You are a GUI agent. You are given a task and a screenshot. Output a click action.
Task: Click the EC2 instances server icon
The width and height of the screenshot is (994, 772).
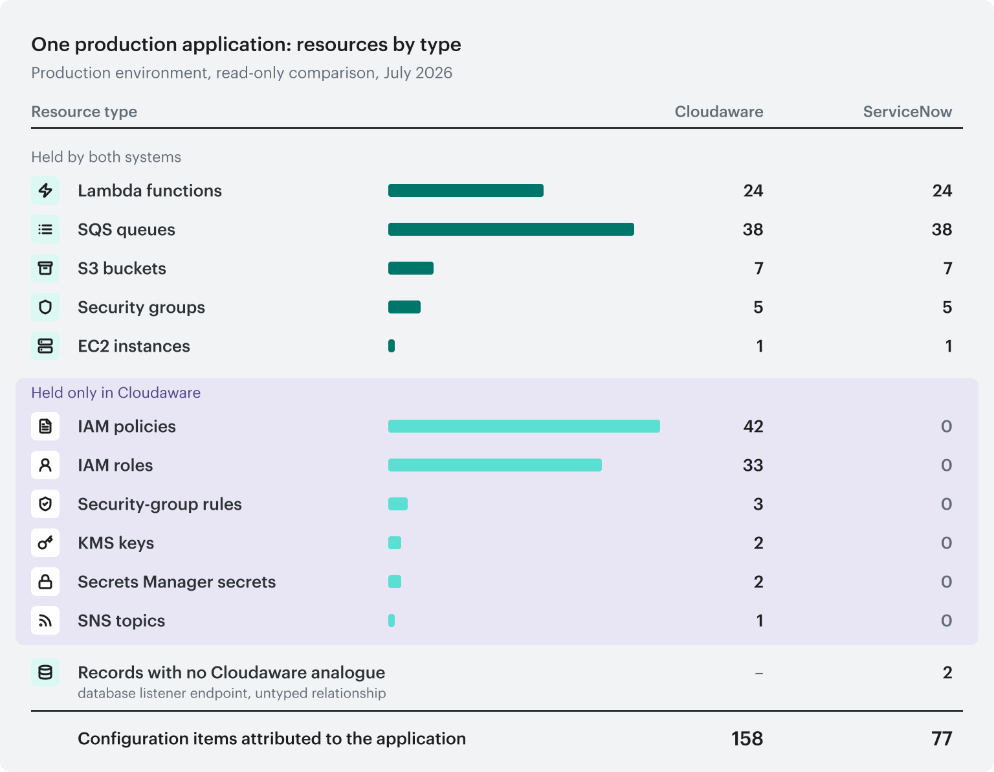click(x=45, y=346)
